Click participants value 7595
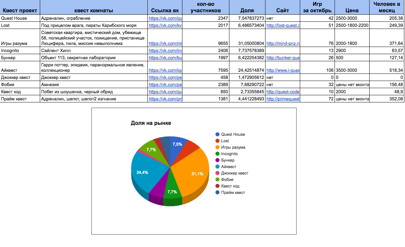 [x=206, y=68]
